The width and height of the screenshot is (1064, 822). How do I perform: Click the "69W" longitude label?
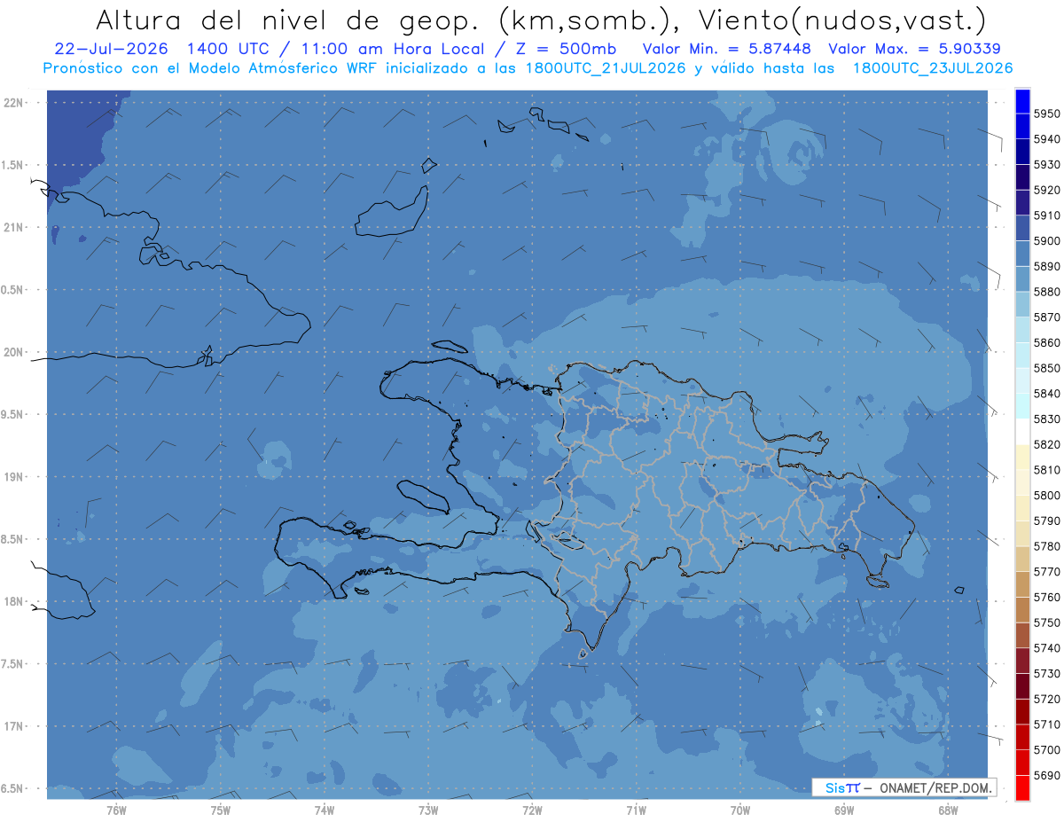tap(844, 810)
